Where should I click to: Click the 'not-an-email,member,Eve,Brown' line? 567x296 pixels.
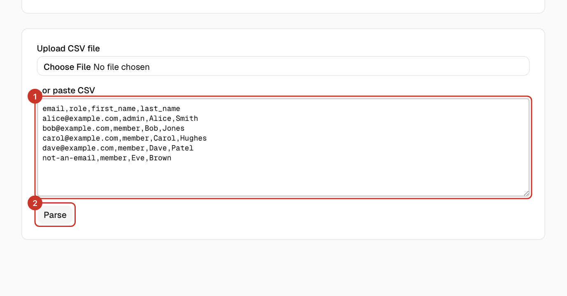(107, 158)
